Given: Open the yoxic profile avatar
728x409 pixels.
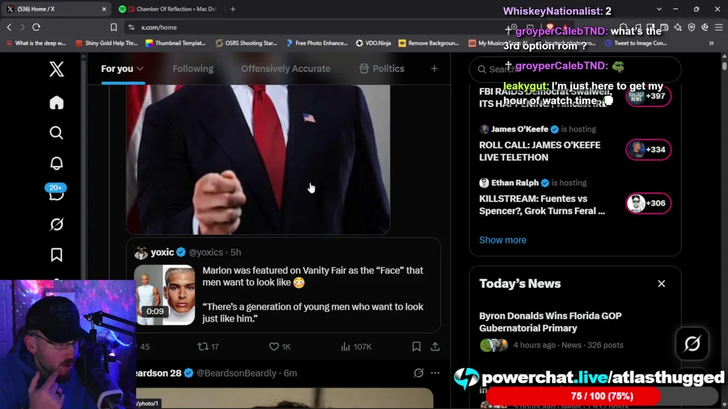Looking at the screenshot, I should pos(140,252).
